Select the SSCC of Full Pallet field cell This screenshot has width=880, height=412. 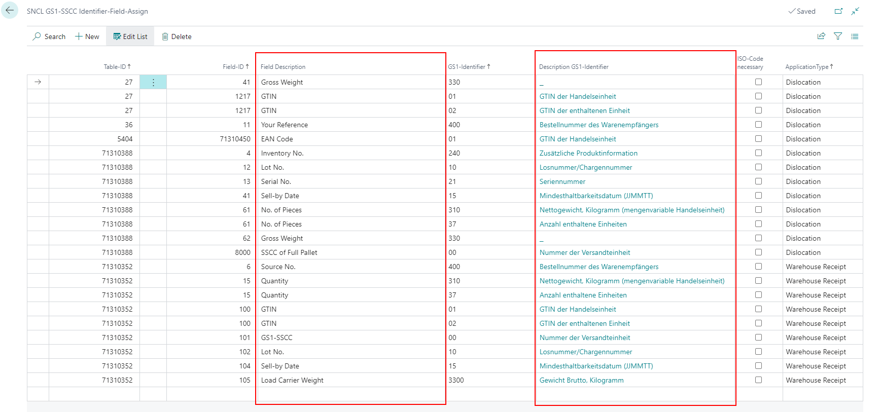pyautogui.click(x=289, y=252)
